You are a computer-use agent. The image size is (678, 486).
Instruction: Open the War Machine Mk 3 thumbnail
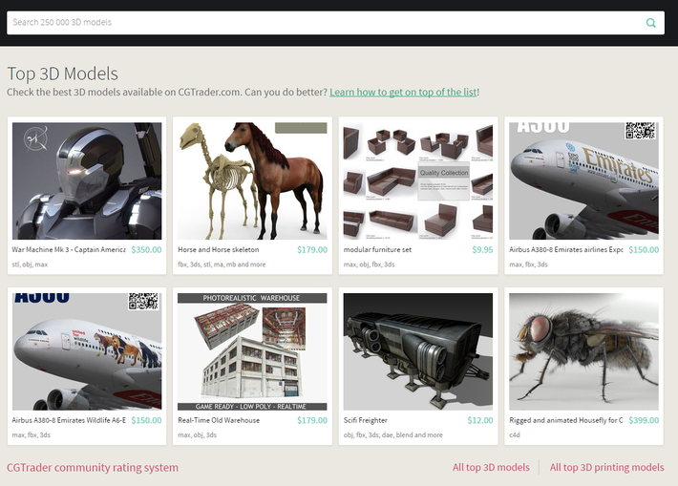[87, 180]
